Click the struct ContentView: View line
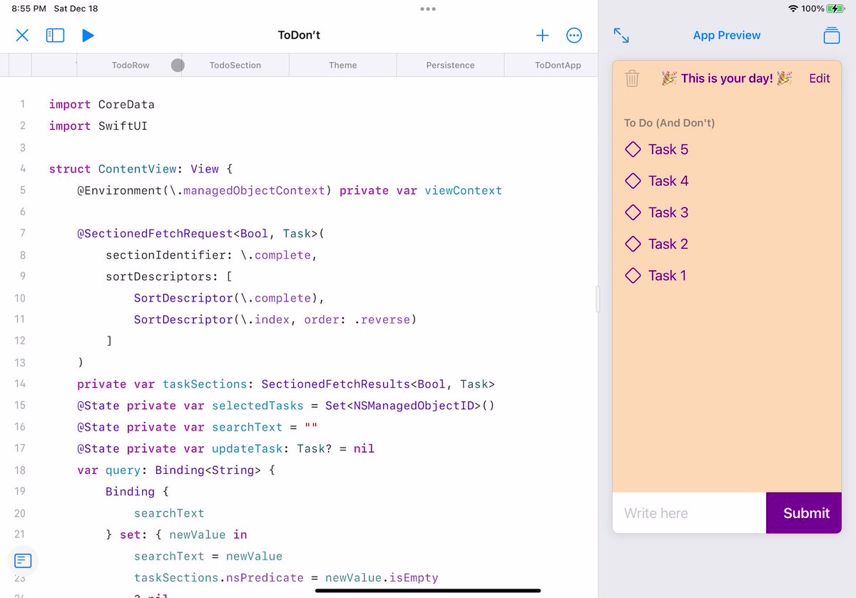 (x=141, y=169)
